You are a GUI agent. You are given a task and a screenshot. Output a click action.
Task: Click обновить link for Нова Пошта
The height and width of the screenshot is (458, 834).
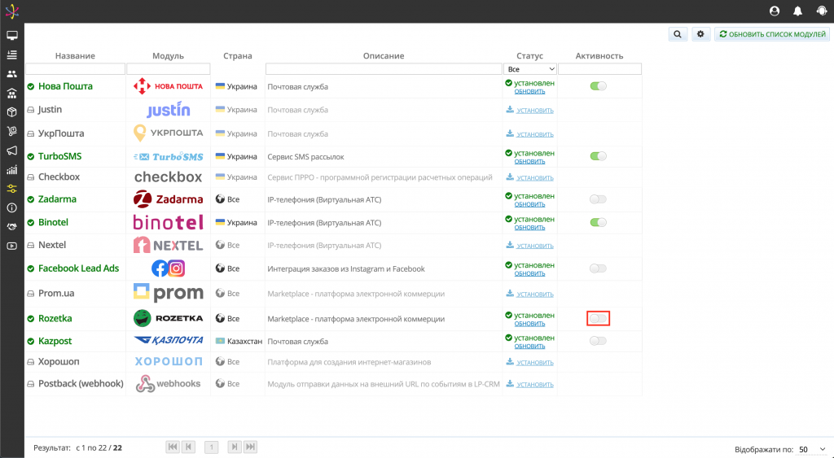pos(529,91)
